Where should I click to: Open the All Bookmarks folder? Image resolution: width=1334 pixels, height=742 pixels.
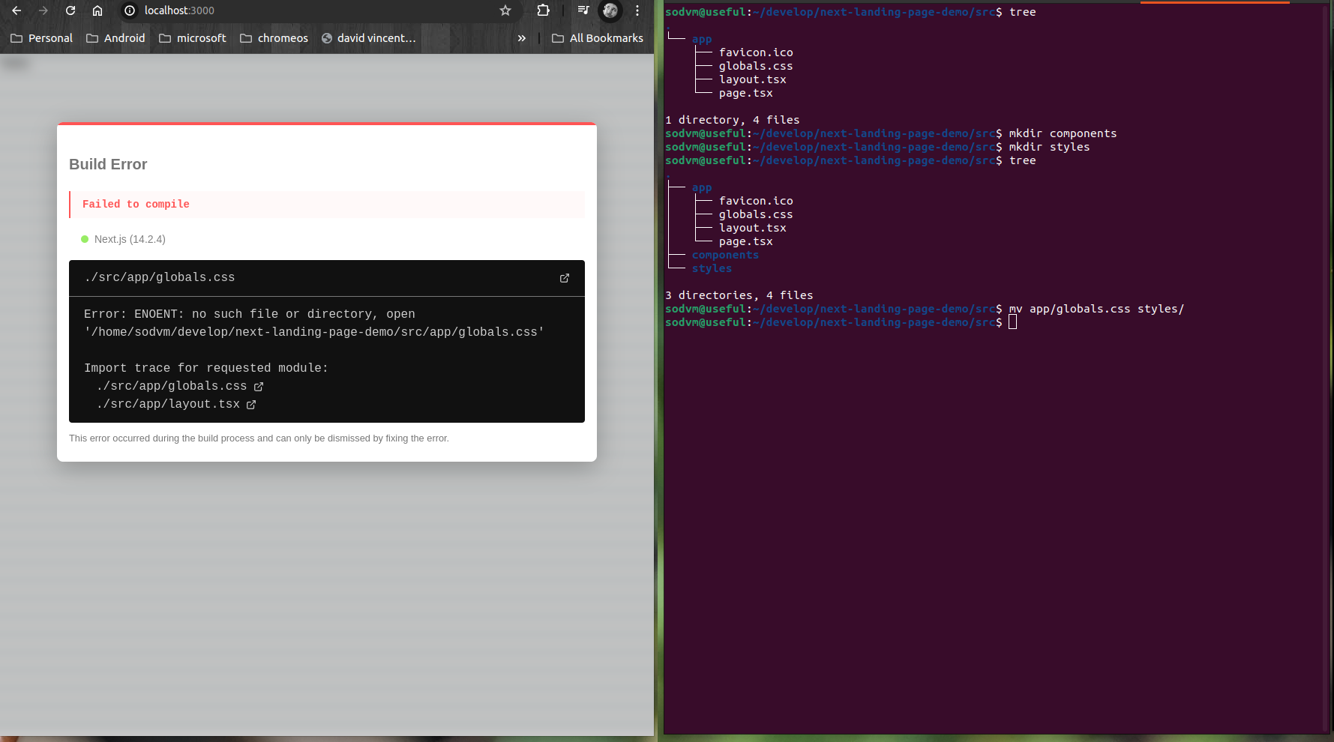coord(598,38)
